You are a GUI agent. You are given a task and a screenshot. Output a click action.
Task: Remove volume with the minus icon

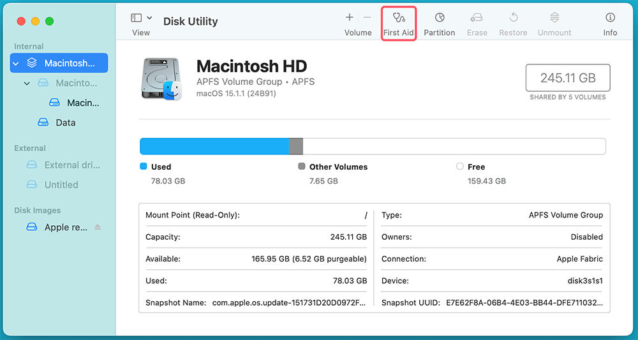pos(367,17)
